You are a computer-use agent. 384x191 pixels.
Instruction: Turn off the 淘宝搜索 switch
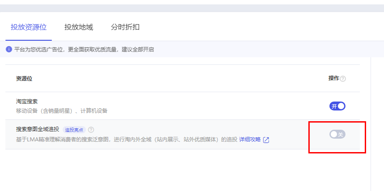(337, 106)
